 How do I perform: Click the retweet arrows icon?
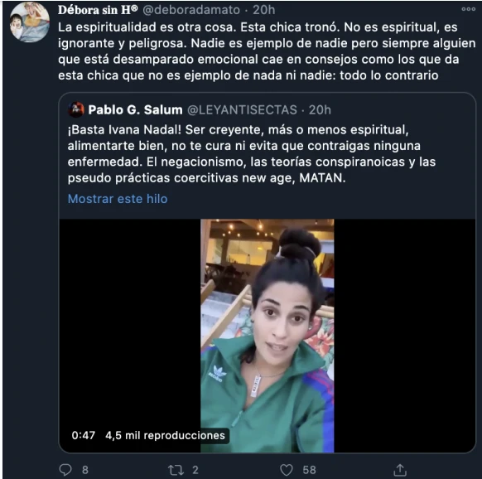(176, 470)
